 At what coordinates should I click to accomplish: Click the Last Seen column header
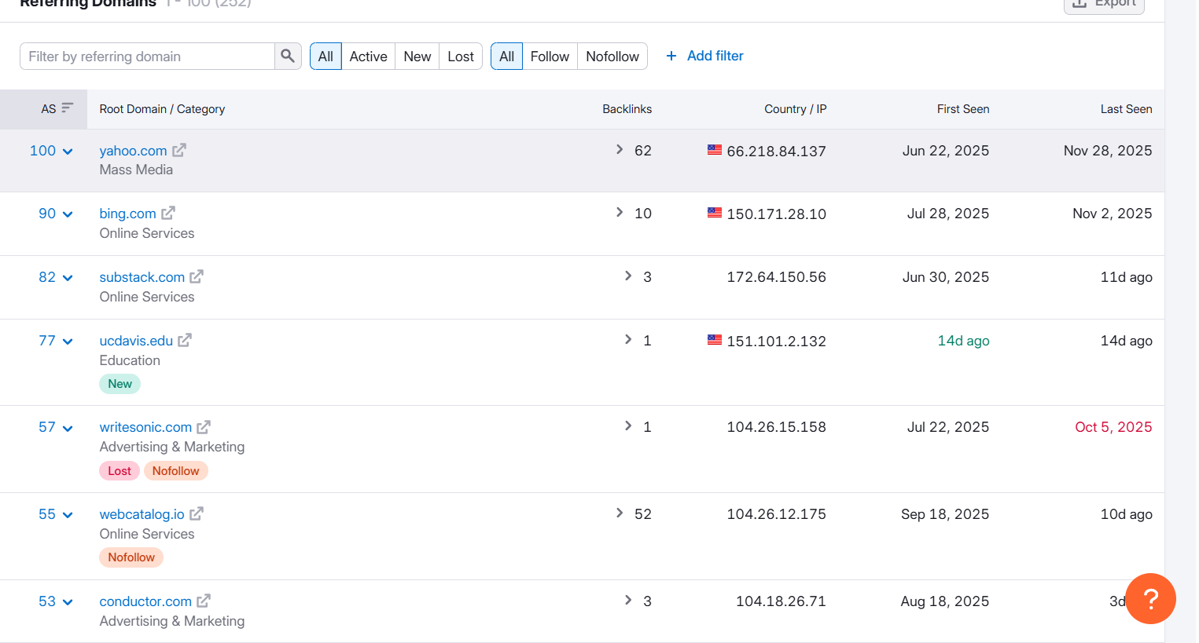tap(1126, 109)
